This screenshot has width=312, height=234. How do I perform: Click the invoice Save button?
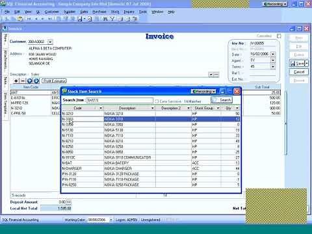(x=297, y=63)
